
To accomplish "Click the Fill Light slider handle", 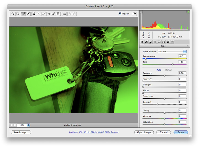I will point(143,87).
